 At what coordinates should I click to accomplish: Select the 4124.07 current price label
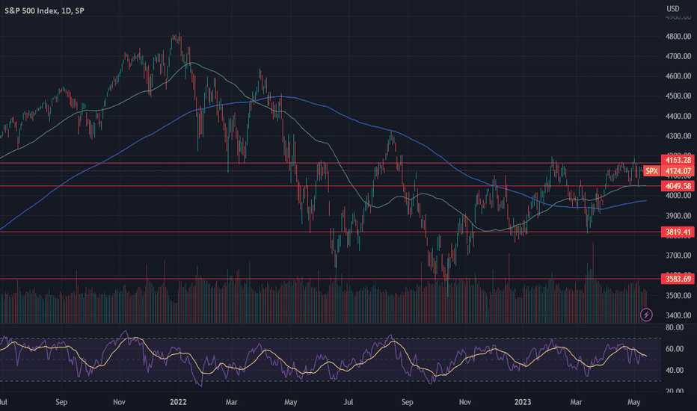678,171
